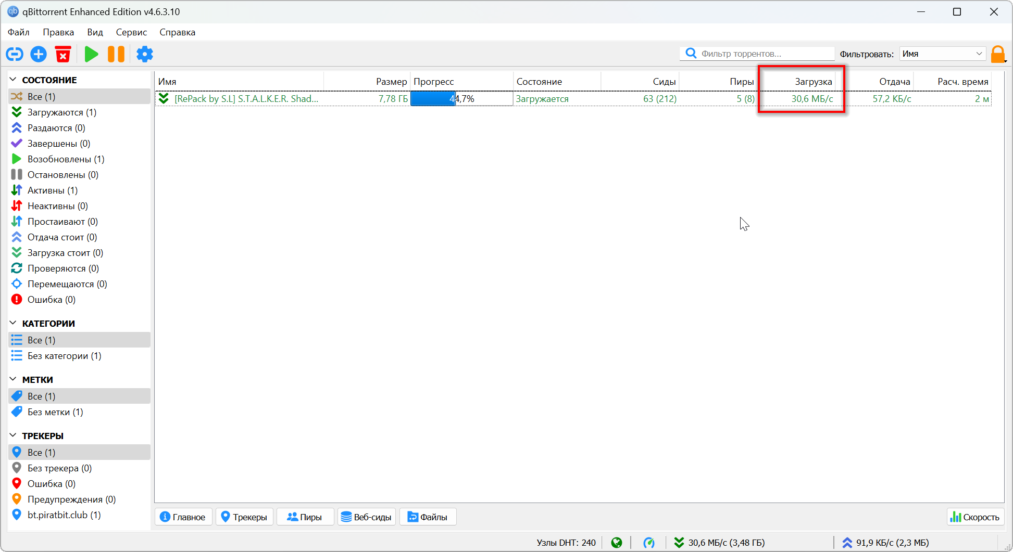Click the connection status globe icon
The height and width of the screenshot is (552, 1013).
617,543
